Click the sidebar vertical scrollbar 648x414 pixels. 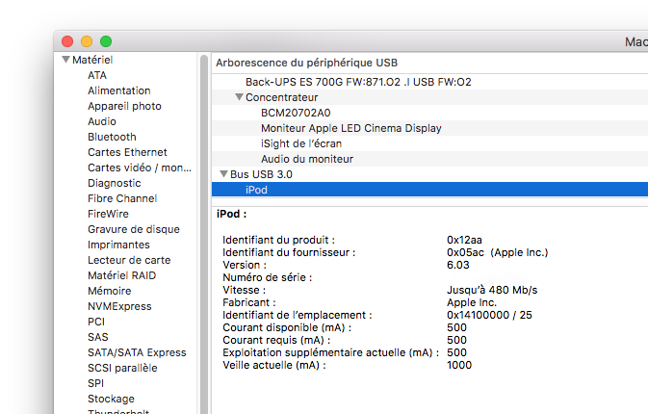click(x=204, y=233)
